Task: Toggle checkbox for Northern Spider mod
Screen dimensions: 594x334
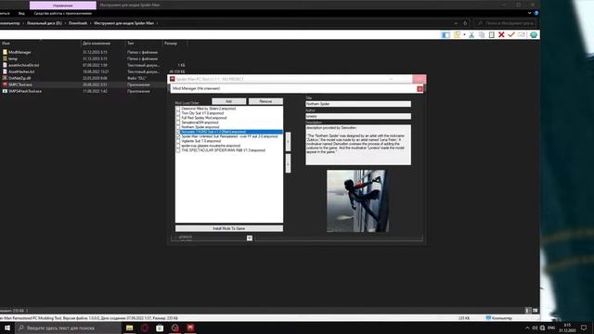Action: point(178,127)
